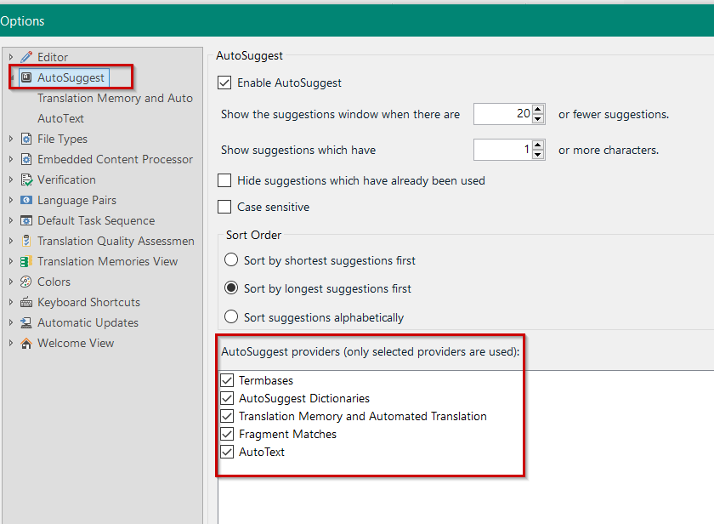Screen dimensions: 714x524
Task: Click the Translation Quality Assessment icon
Action: [26, 241]
